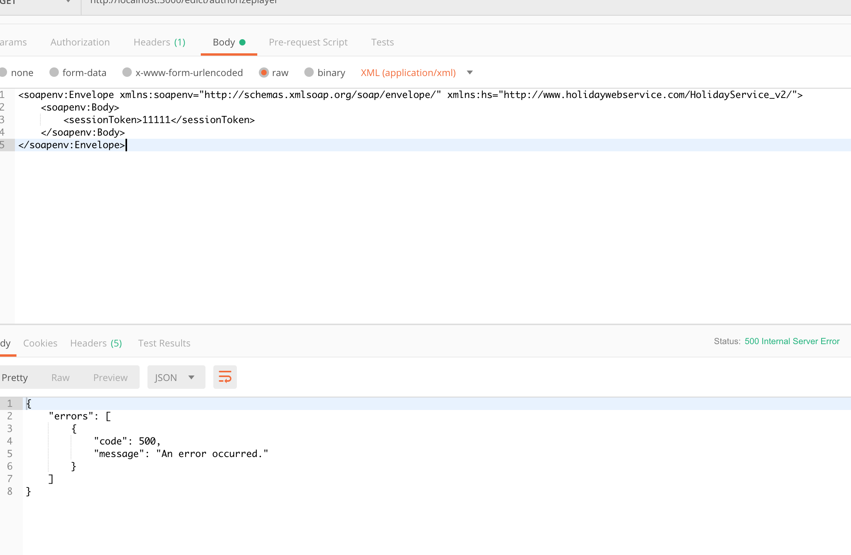View the response Cookies tab
Viewport: 851px width, 555px height.
point(40,343)
